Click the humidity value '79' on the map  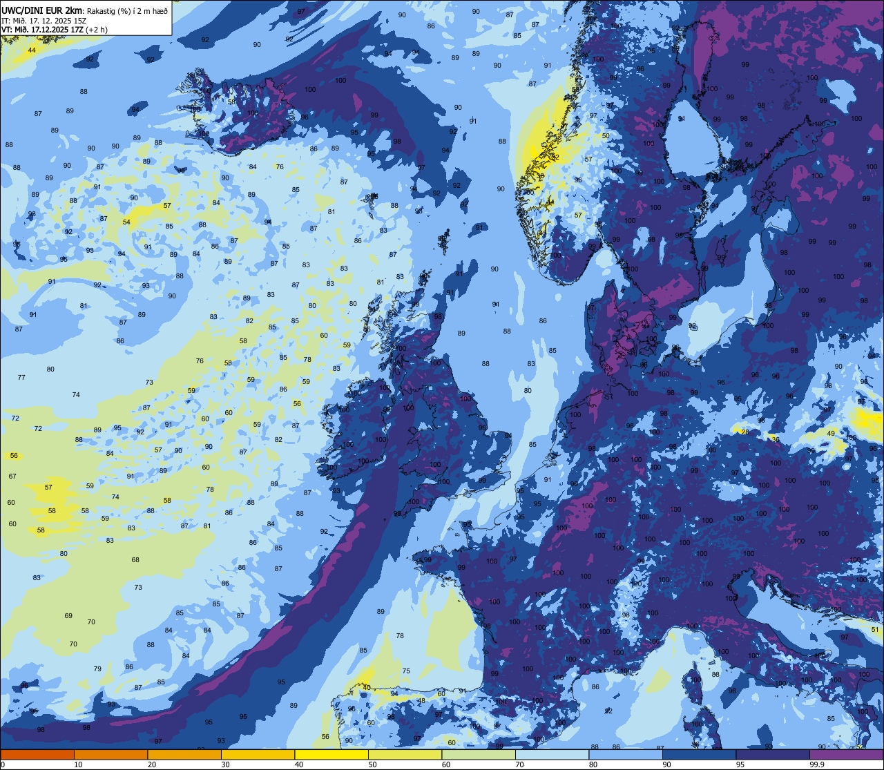(x=97, y=668)
